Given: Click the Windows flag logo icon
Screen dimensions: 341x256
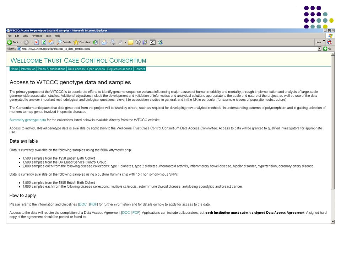Looking at the screenshot, I should [x=330, y=36].
